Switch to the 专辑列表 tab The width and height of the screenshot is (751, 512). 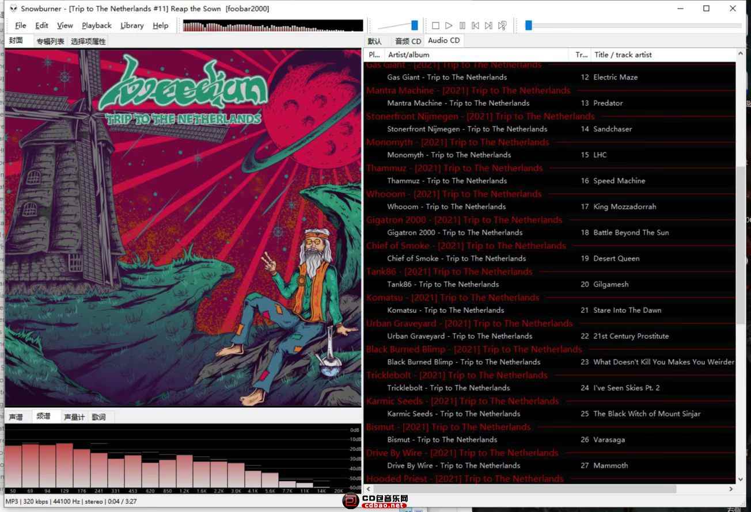pos(50,41)
